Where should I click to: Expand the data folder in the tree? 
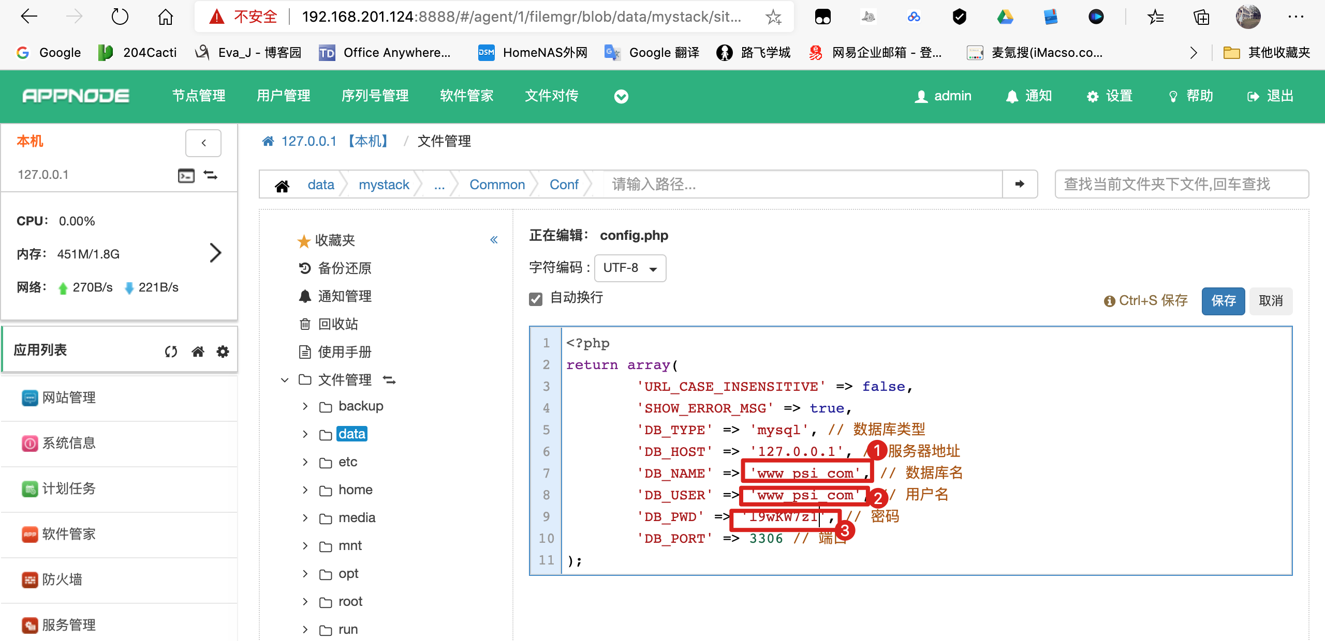[x=305, y=434]
